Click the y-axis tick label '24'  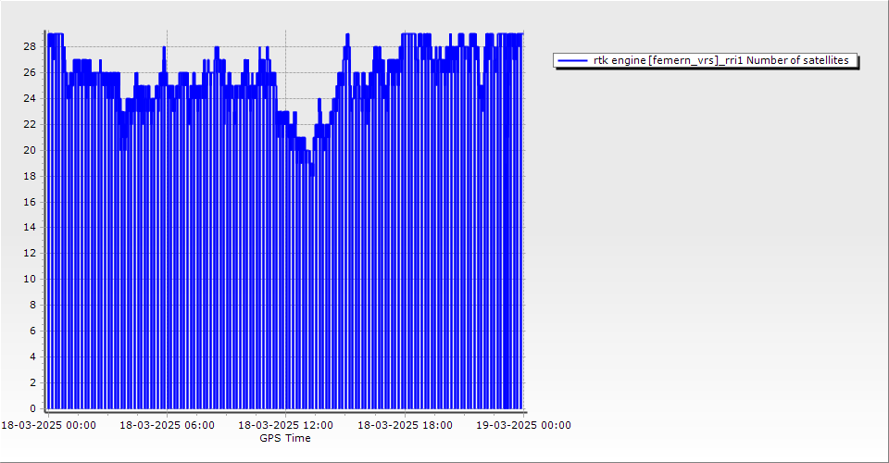pyautogui.click(x=30, y=98)
